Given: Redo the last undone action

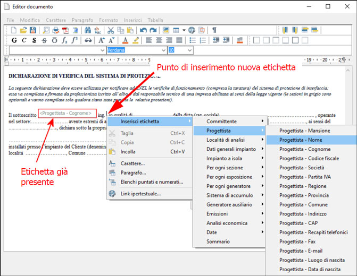Looking at the screenshot, I should pyautogui.click(x=153, y=30).
